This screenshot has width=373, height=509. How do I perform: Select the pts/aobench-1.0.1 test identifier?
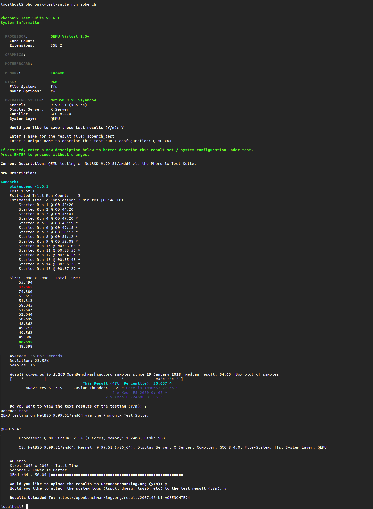[29, 186]
